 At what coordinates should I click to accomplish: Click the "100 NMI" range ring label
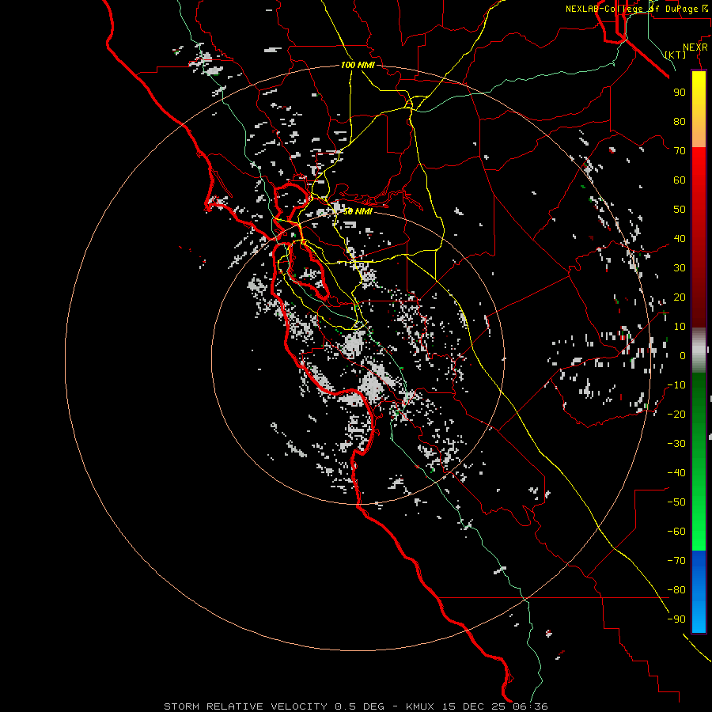[358, 66]
